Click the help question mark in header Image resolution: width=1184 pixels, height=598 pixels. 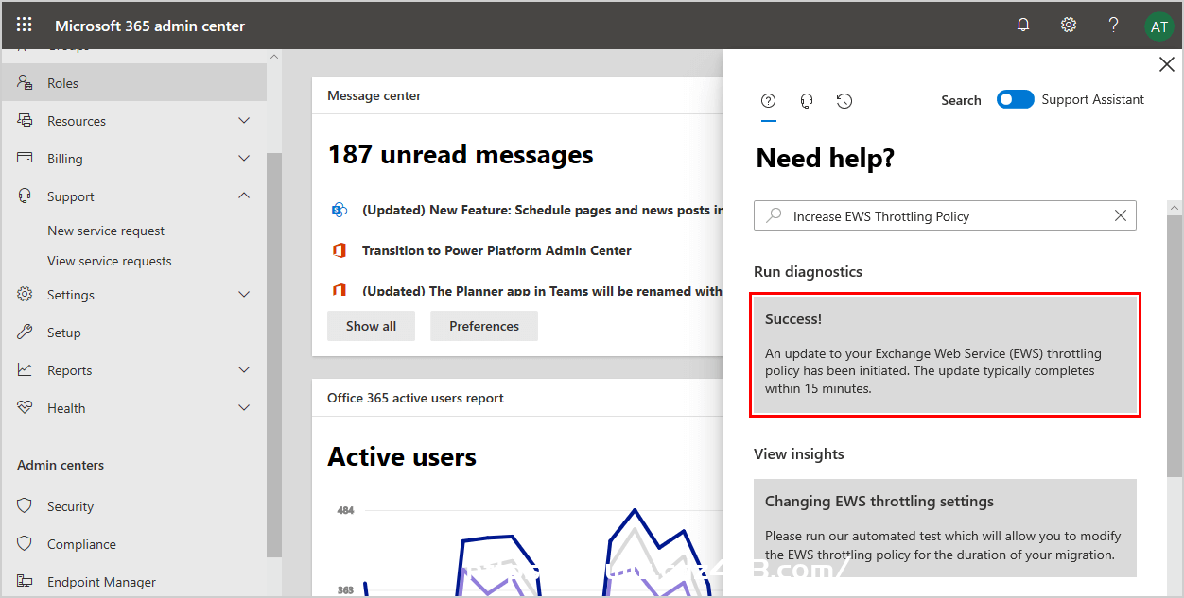(1114, 26)
